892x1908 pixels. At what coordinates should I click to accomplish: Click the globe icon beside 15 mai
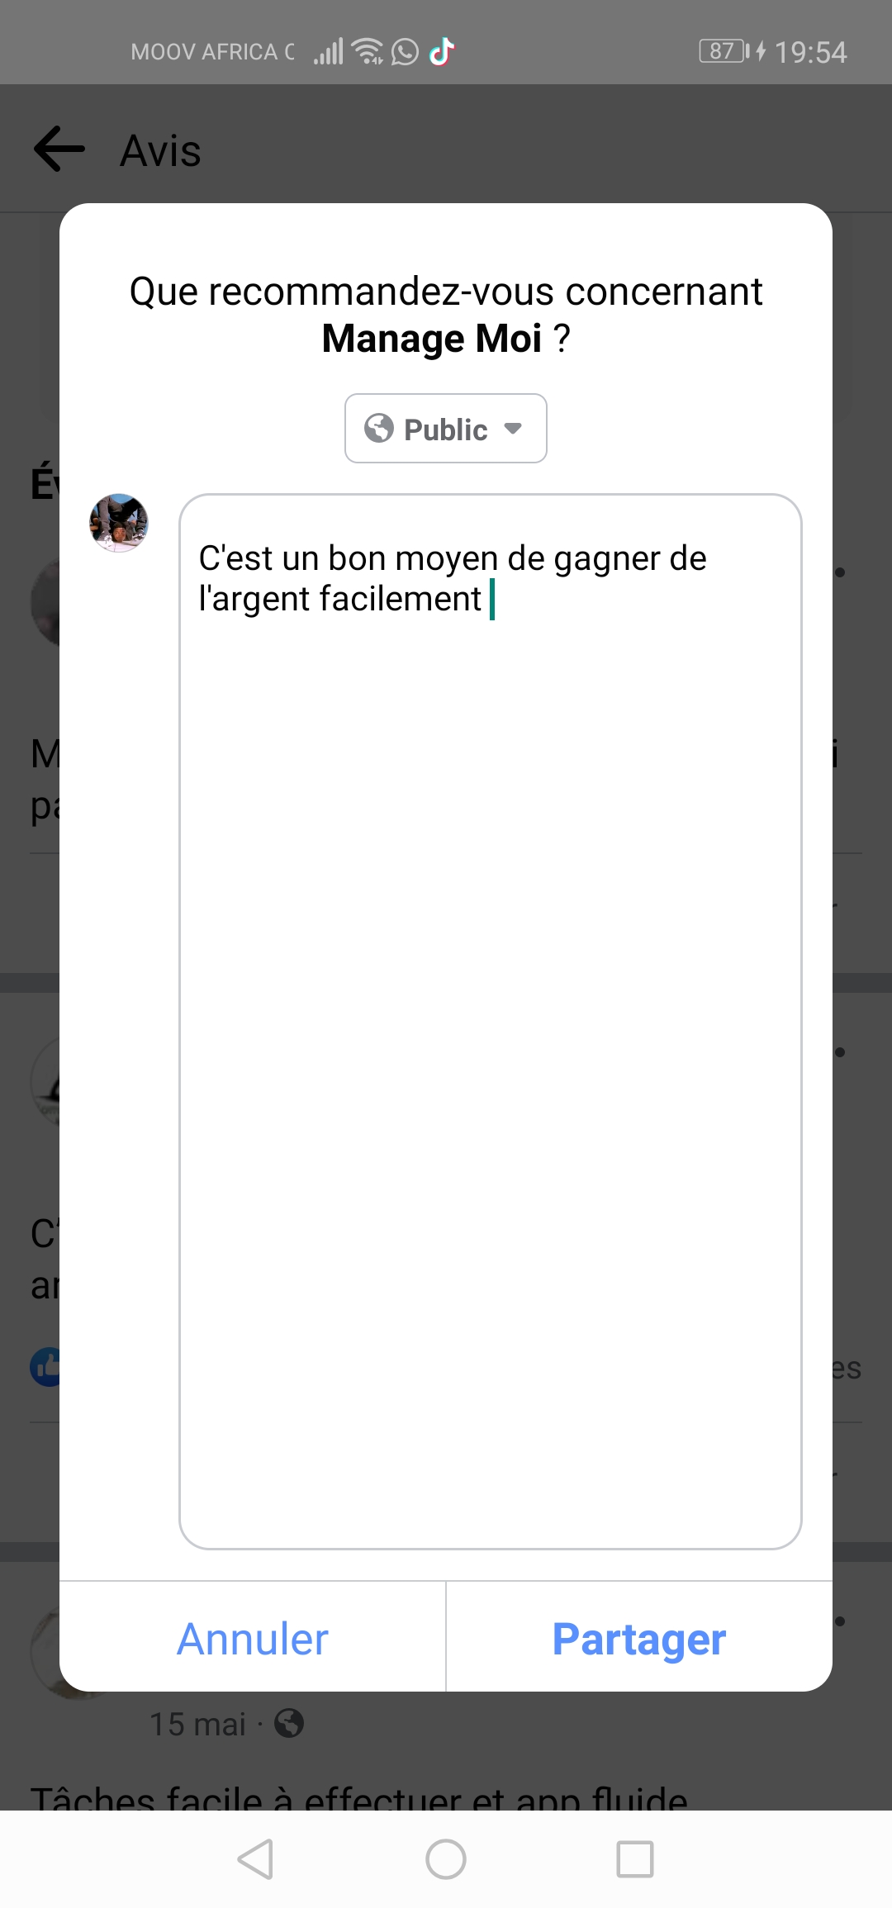[289, 1723]
